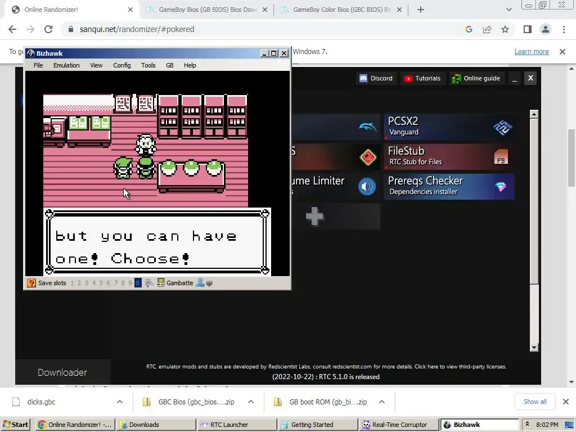Click Learn more in the Chrome info bar
This screenshot has height=432, width=576.
[x=532, y=51]
